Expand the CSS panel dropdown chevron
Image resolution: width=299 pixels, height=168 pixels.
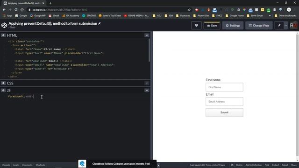coord(147,83)
